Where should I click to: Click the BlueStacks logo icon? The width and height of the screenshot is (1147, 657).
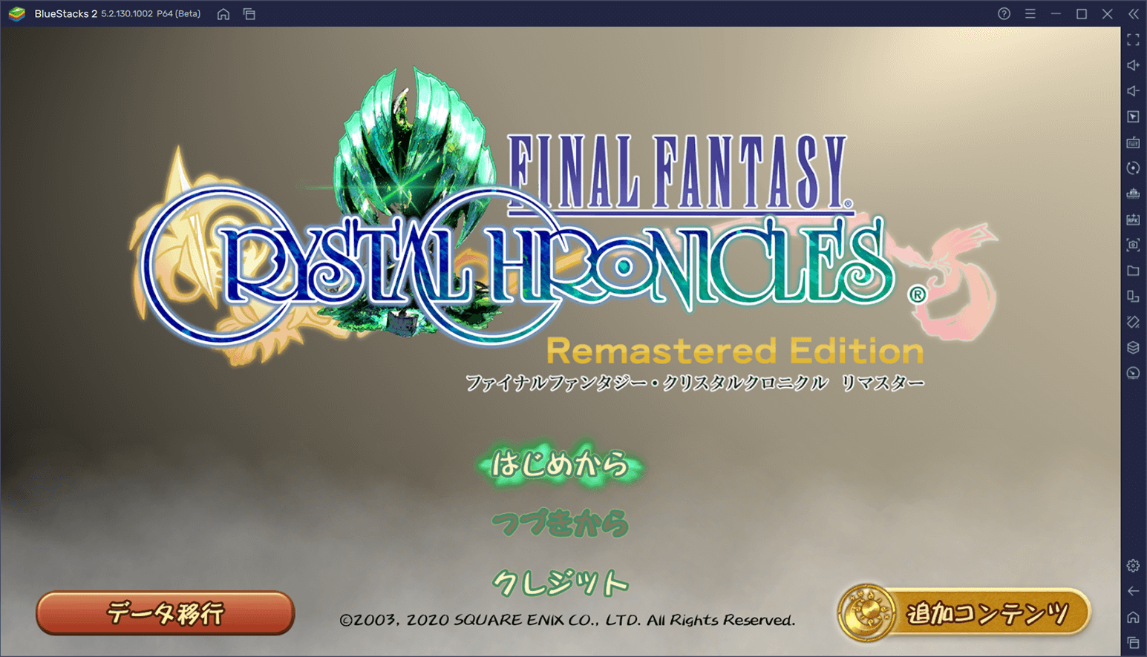pos(16,14)
